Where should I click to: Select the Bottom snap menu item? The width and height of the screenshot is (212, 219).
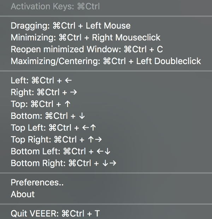point(48,116)
